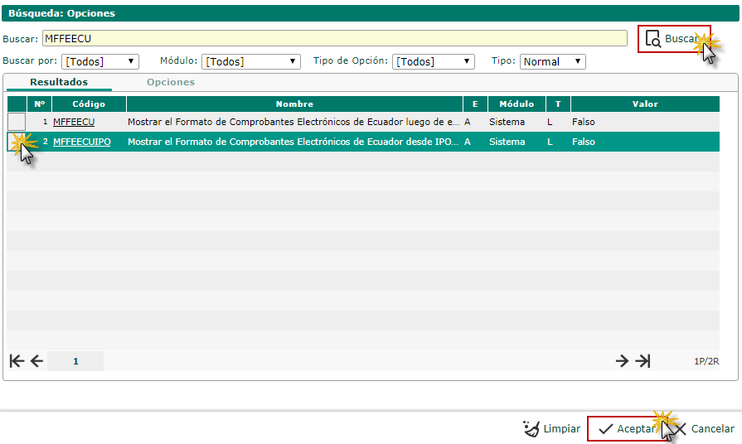Sort by the Nombre column header

[x=294, y=104]
